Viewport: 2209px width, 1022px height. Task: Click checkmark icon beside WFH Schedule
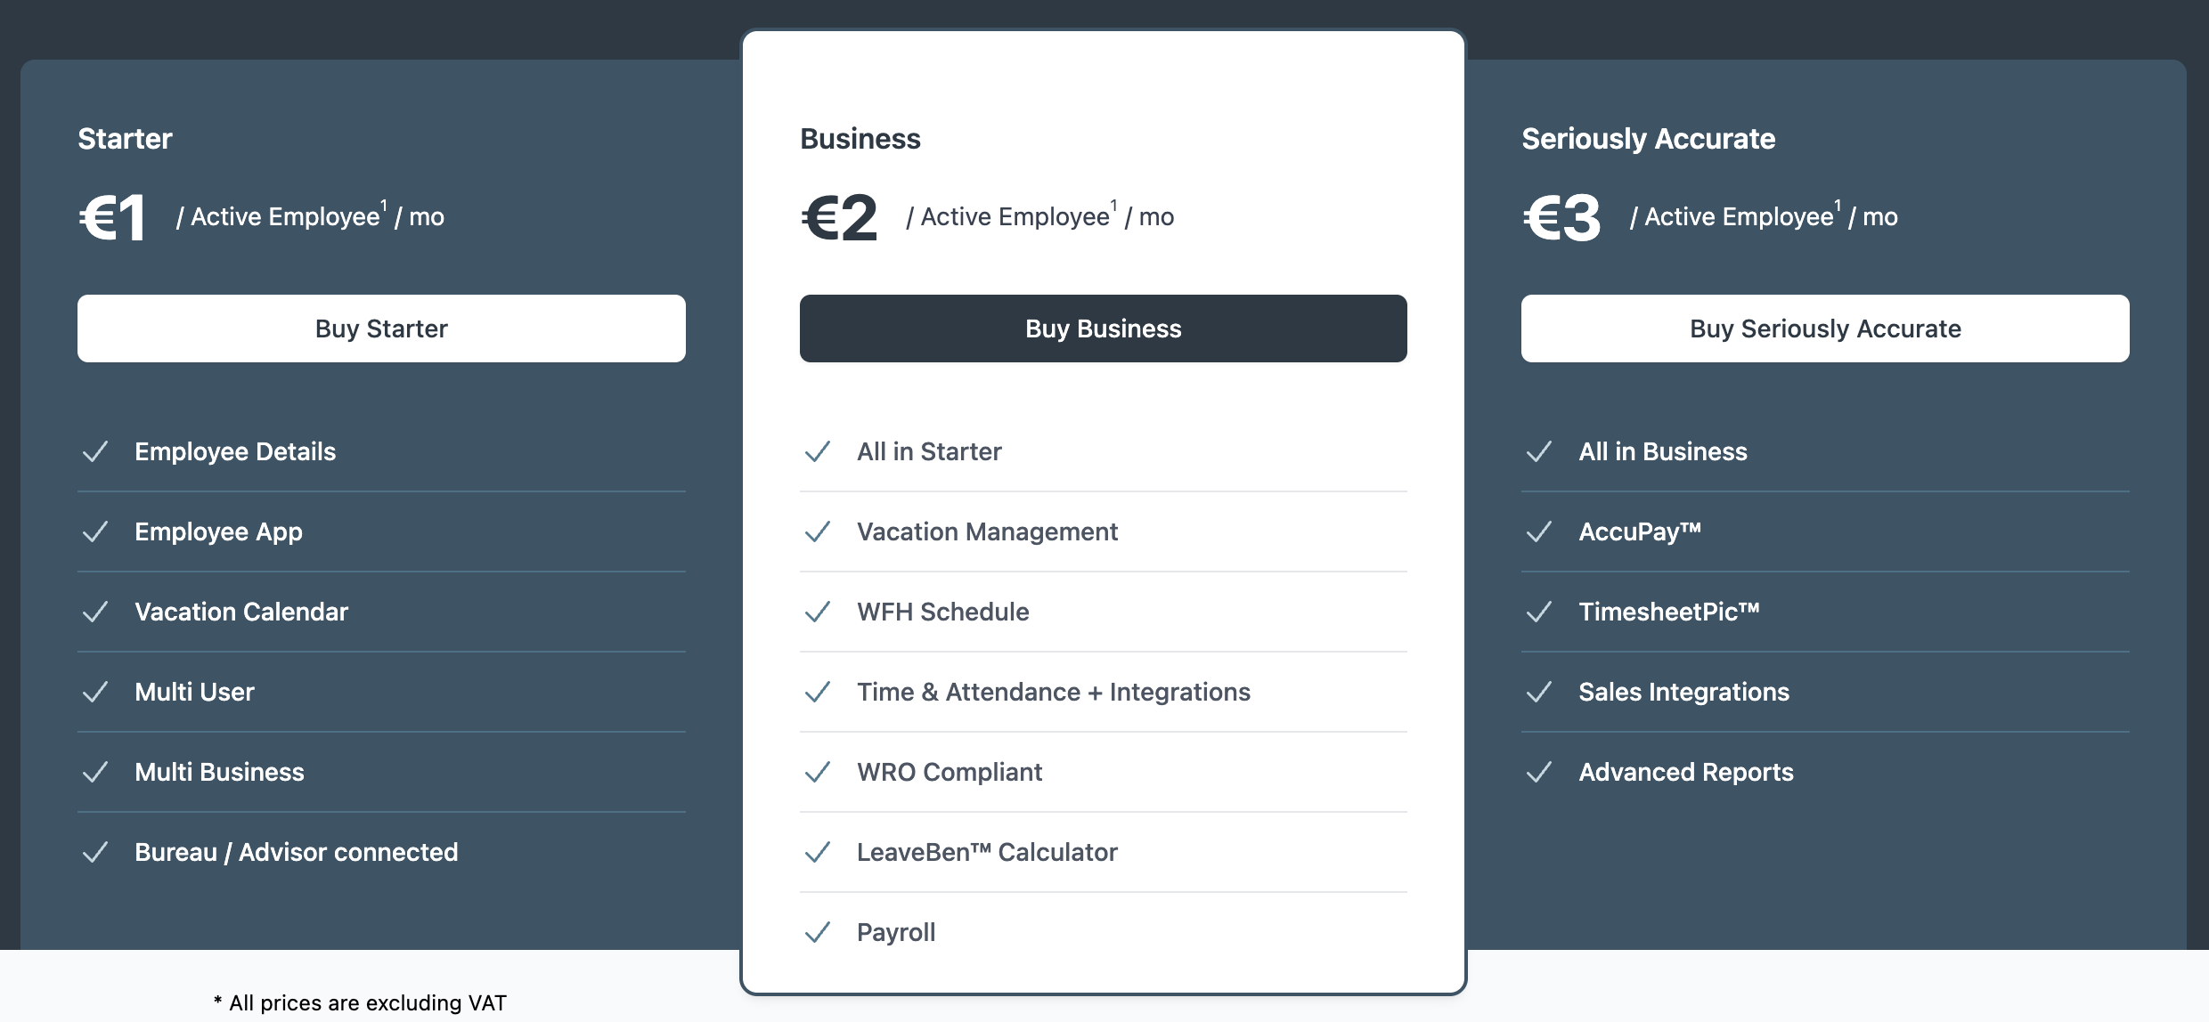click(818, 612)
